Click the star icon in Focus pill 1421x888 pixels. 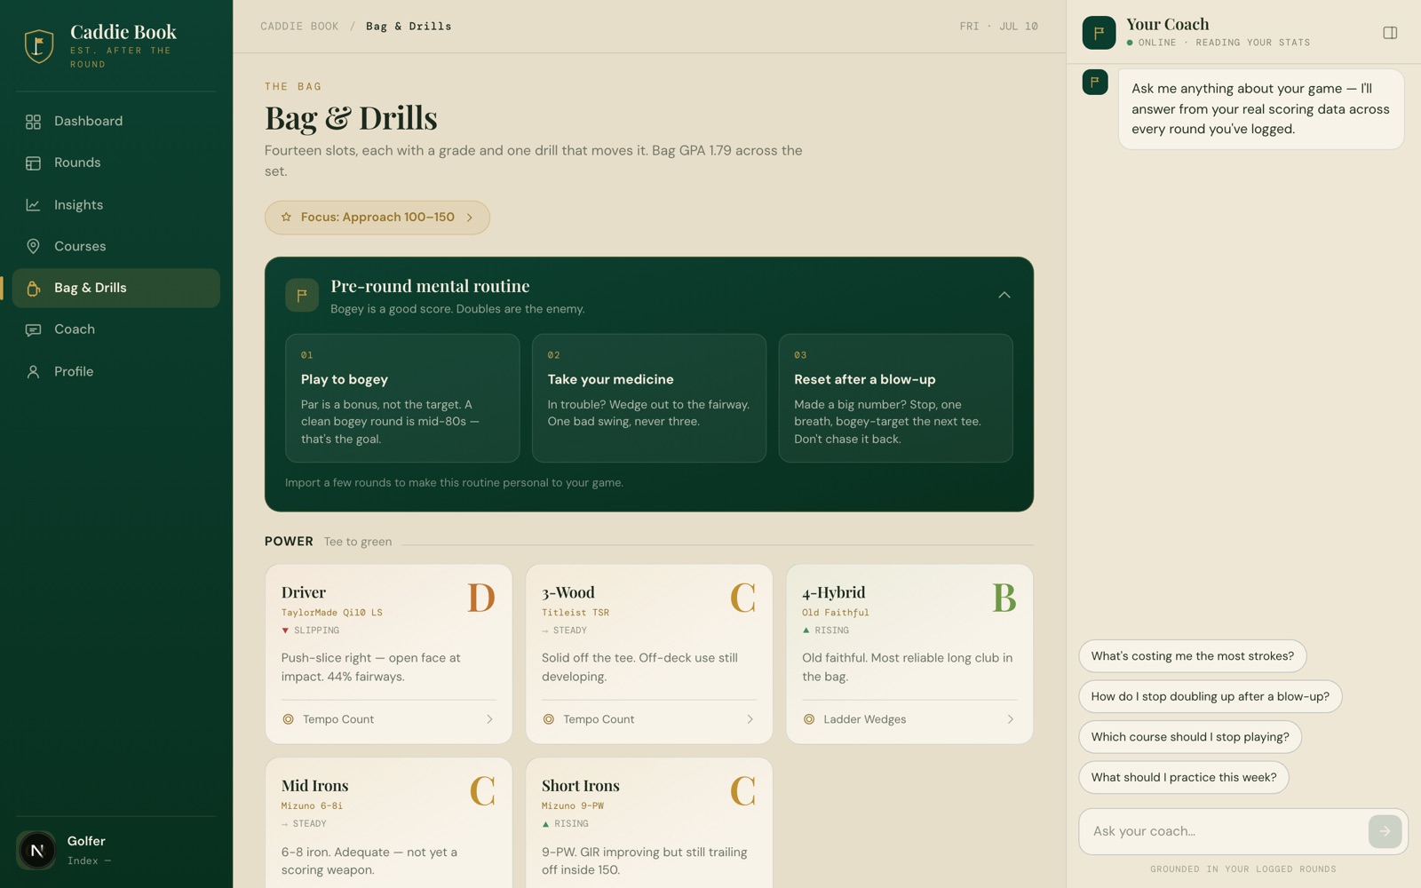(x=286, y=217)
